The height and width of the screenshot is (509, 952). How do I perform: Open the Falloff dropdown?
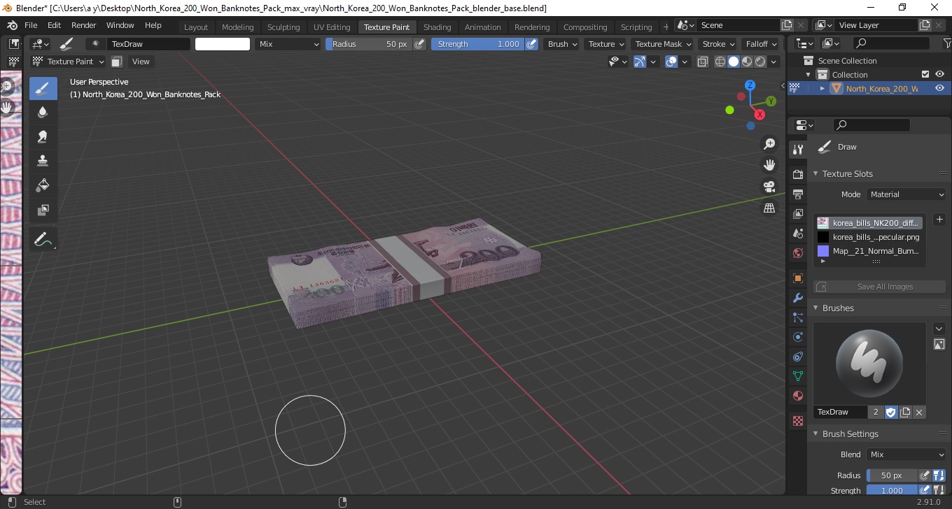coord(762,44)
